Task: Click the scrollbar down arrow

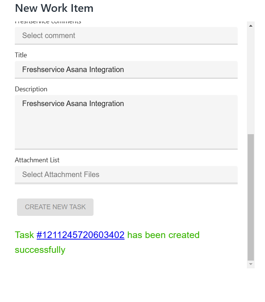Action: point(251,264)
